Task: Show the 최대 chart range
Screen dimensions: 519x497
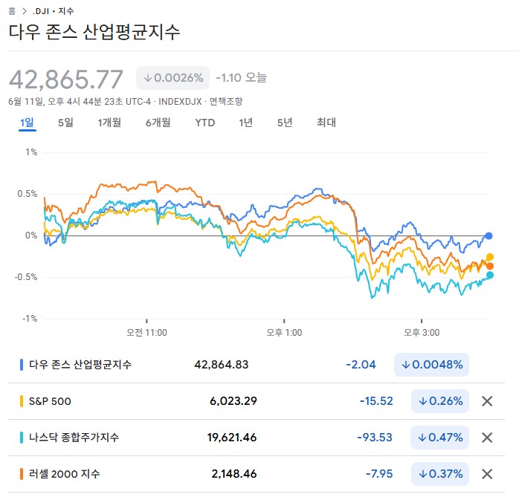Action: (x=326, y=123)
